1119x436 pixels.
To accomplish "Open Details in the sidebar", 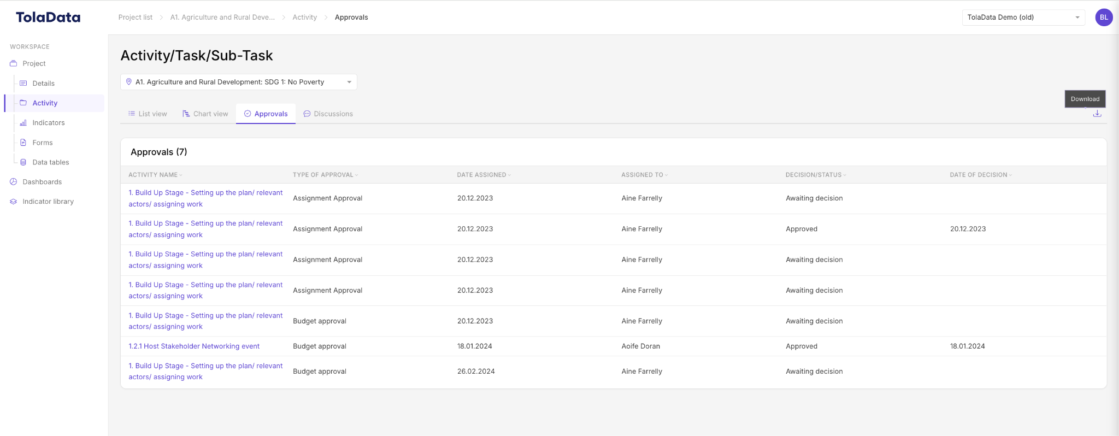I will (44, 84).
